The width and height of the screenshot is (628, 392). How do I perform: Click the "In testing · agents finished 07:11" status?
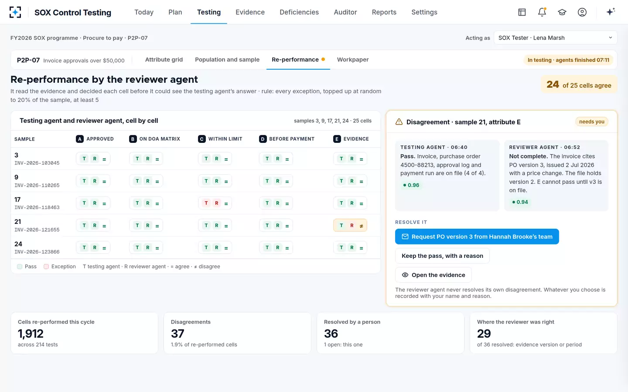[x=568, y=60]
